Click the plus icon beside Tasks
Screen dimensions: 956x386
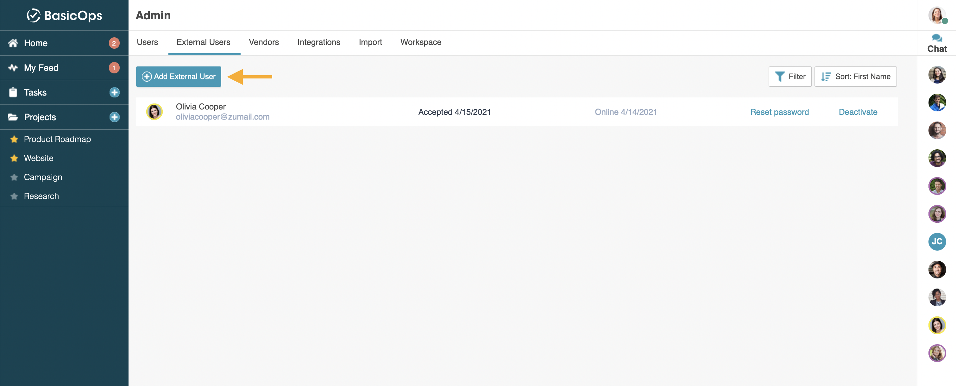tap(114, 92)
